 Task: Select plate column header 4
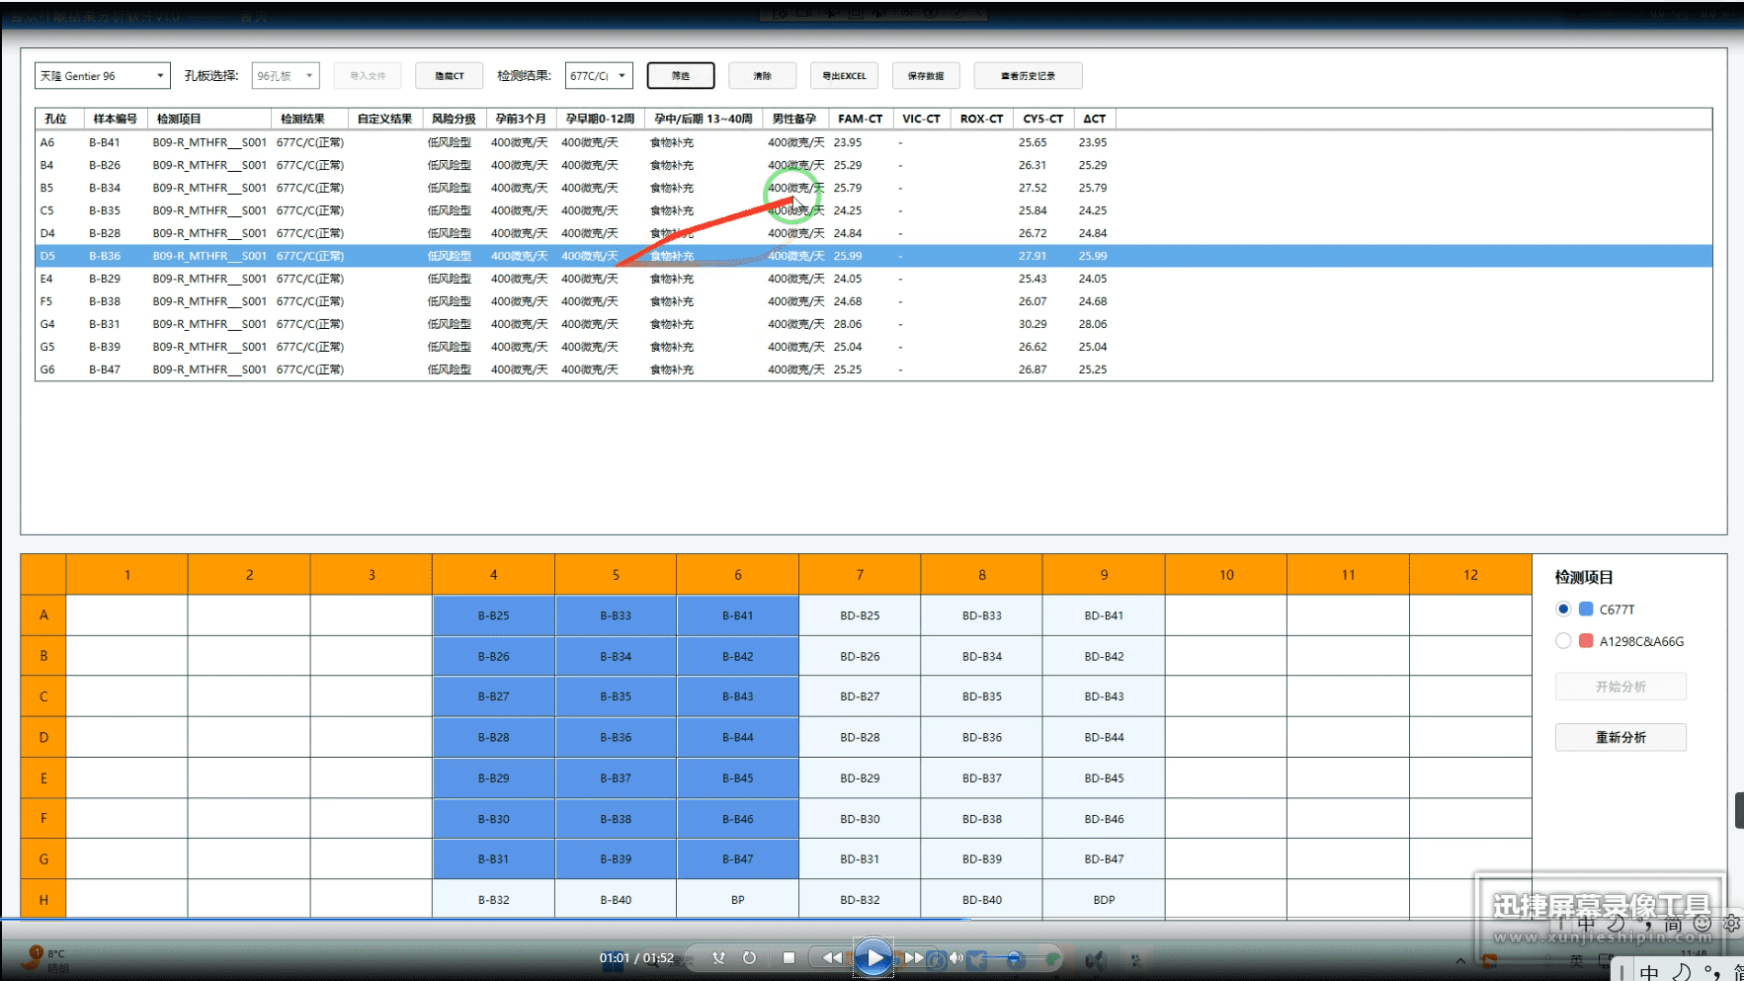[x=493, y=574]
